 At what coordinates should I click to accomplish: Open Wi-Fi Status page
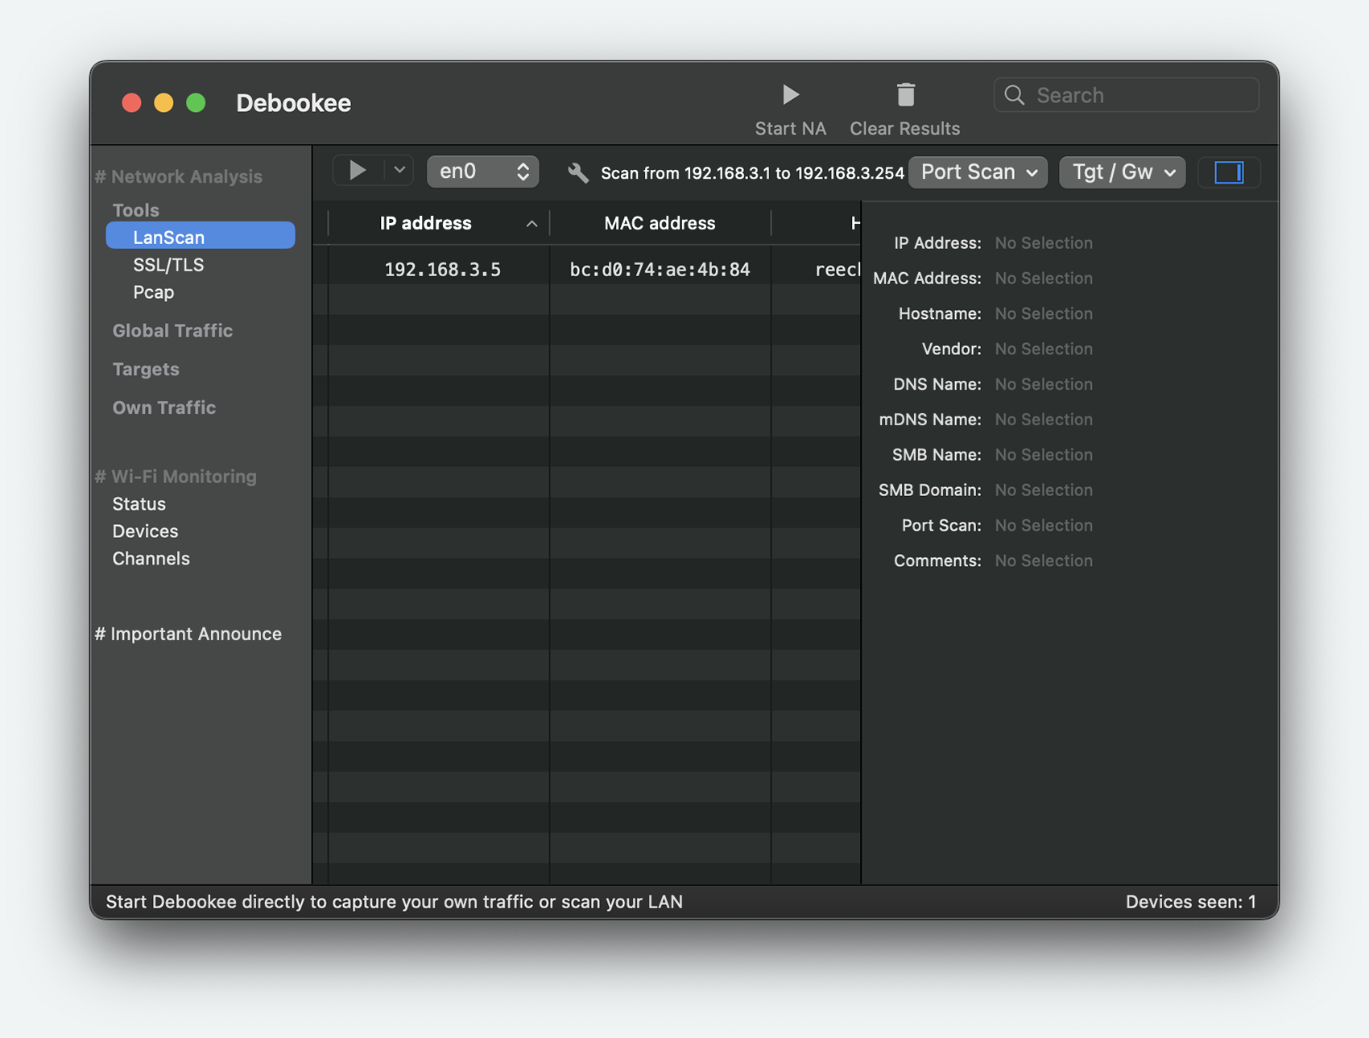click(x=139, y=503)
